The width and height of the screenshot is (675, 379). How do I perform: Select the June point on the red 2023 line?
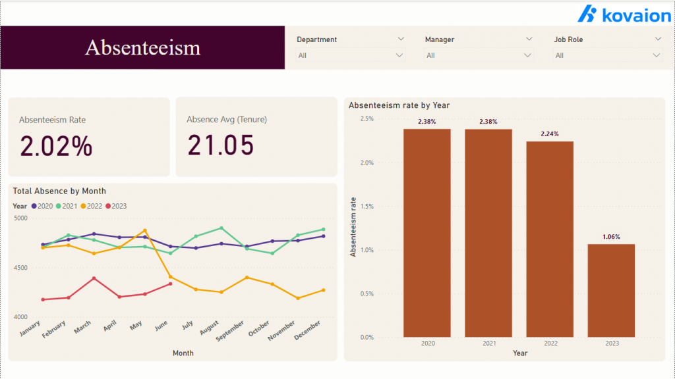(x=171, y=284)
